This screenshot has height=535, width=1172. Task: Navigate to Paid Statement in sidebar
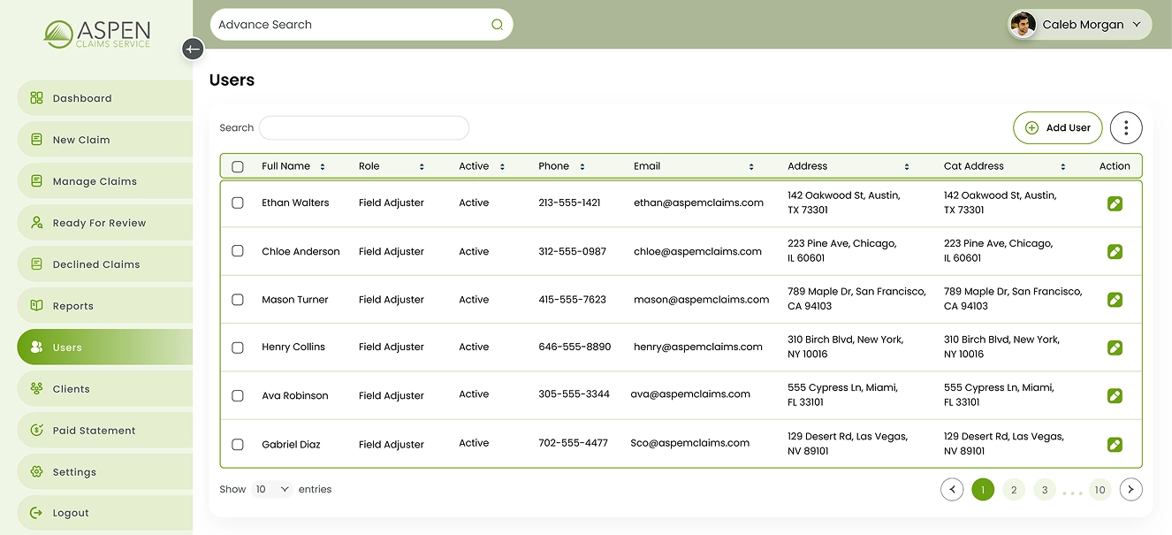(x=94, y=431)
